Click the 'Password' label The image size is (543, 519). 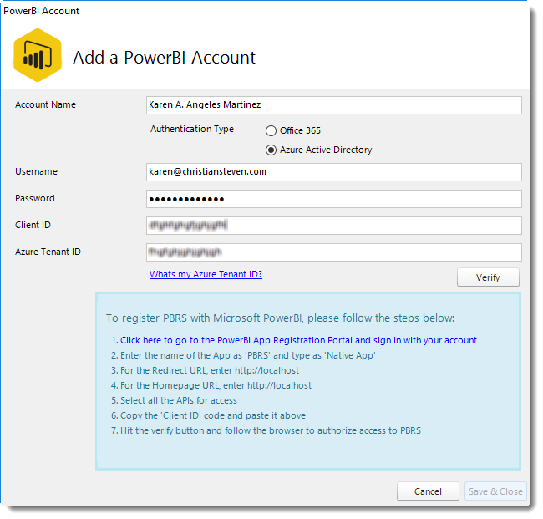34,198
